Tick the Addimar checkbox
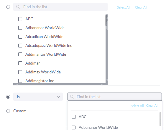This screenshot has height=130, width=166. 20,63
